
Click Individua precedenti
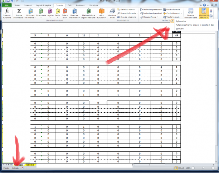[151, 10]
